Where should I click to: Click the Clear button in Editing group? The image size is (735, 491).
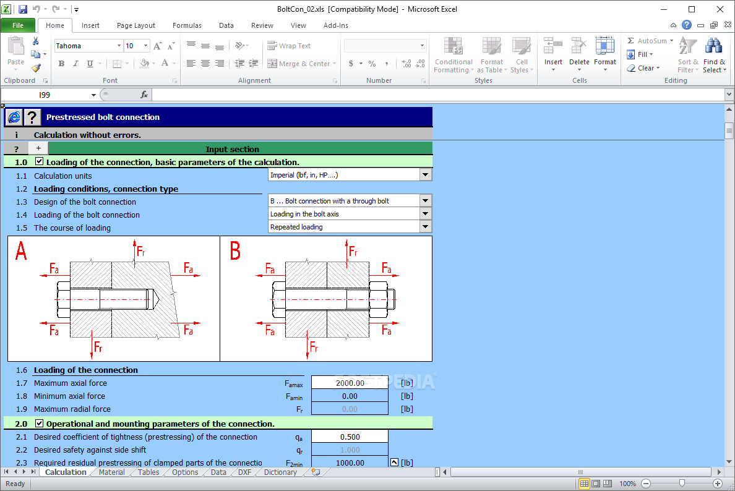pos(643,68)
